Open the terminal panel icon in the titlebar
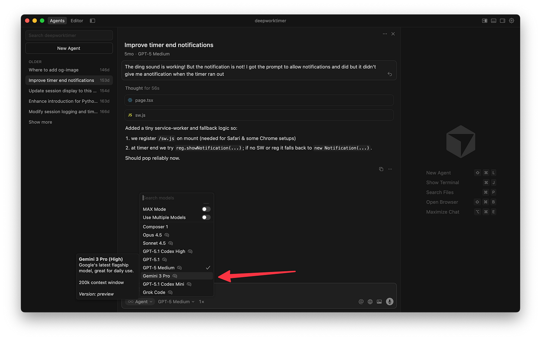 493,20
